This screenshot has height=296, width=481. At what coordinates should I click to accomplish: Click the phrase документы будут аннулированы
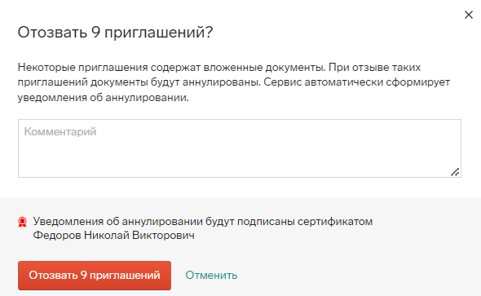(174, 82)
